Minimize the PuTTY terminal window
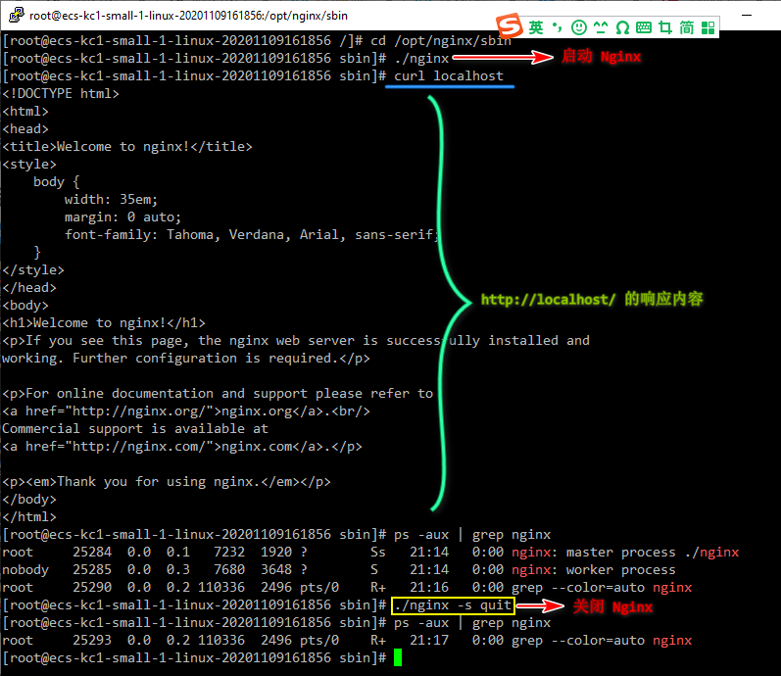 tap(747, 15)
